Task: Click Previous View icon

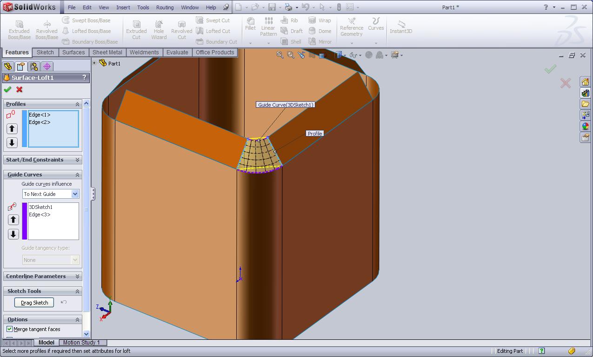Action: coord(301,55)
